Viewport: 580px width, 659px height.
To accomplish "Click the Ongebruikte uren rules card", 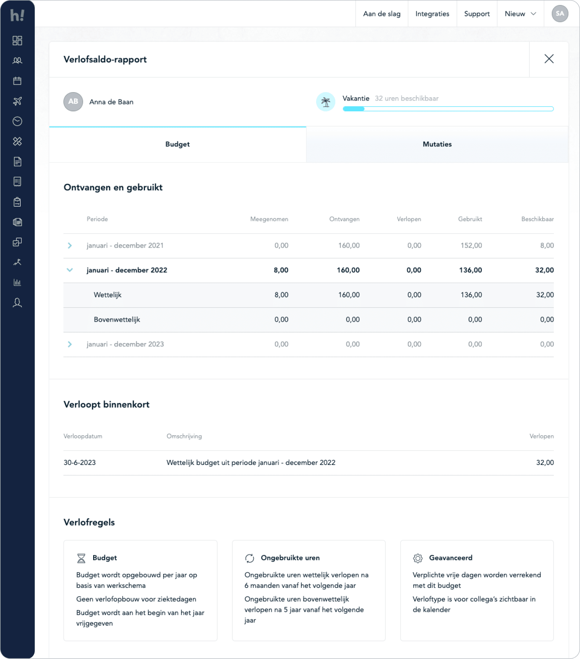I will click(308, 590).
